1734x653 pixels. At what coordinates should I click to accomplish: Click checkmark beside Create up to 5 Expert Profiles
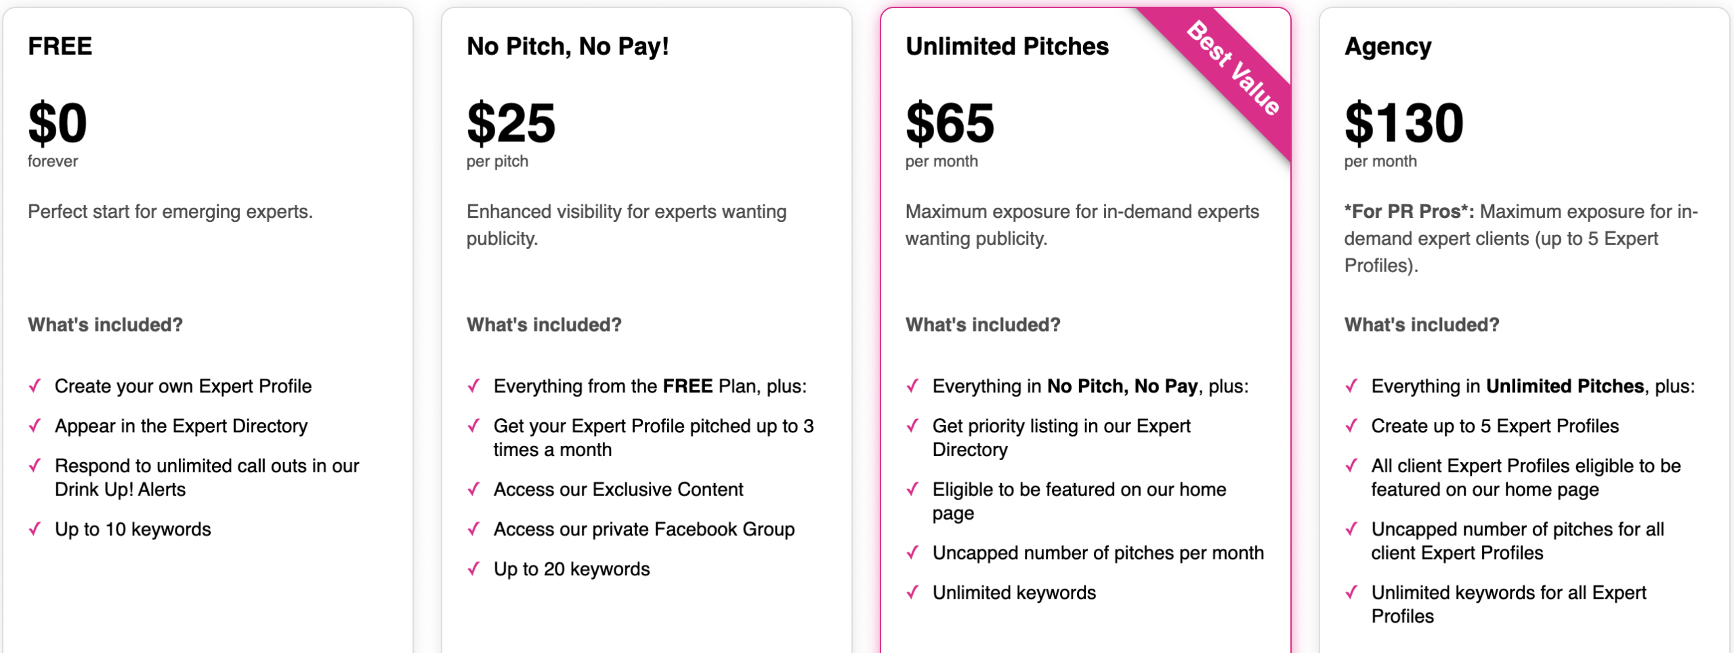coord(1352,426)
